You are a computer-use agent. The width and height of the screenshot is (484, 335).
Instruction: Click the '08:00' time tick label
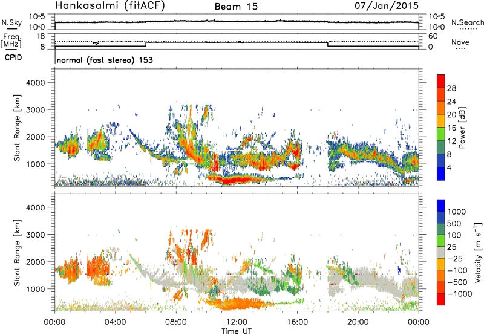(x=175, y=322)
